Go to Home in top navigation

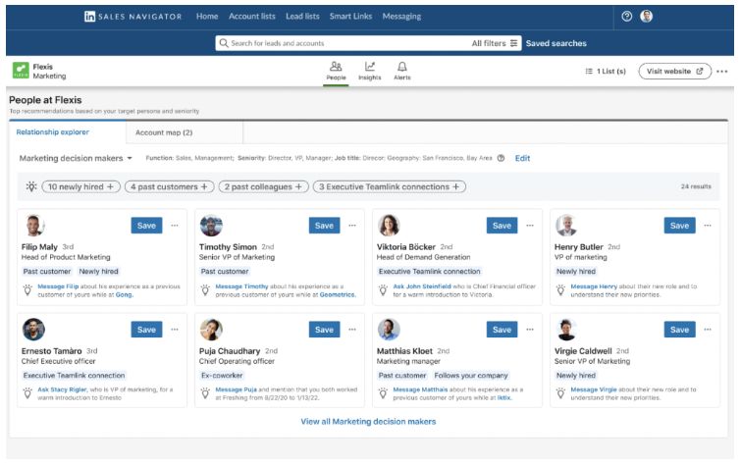click(207, 17)
